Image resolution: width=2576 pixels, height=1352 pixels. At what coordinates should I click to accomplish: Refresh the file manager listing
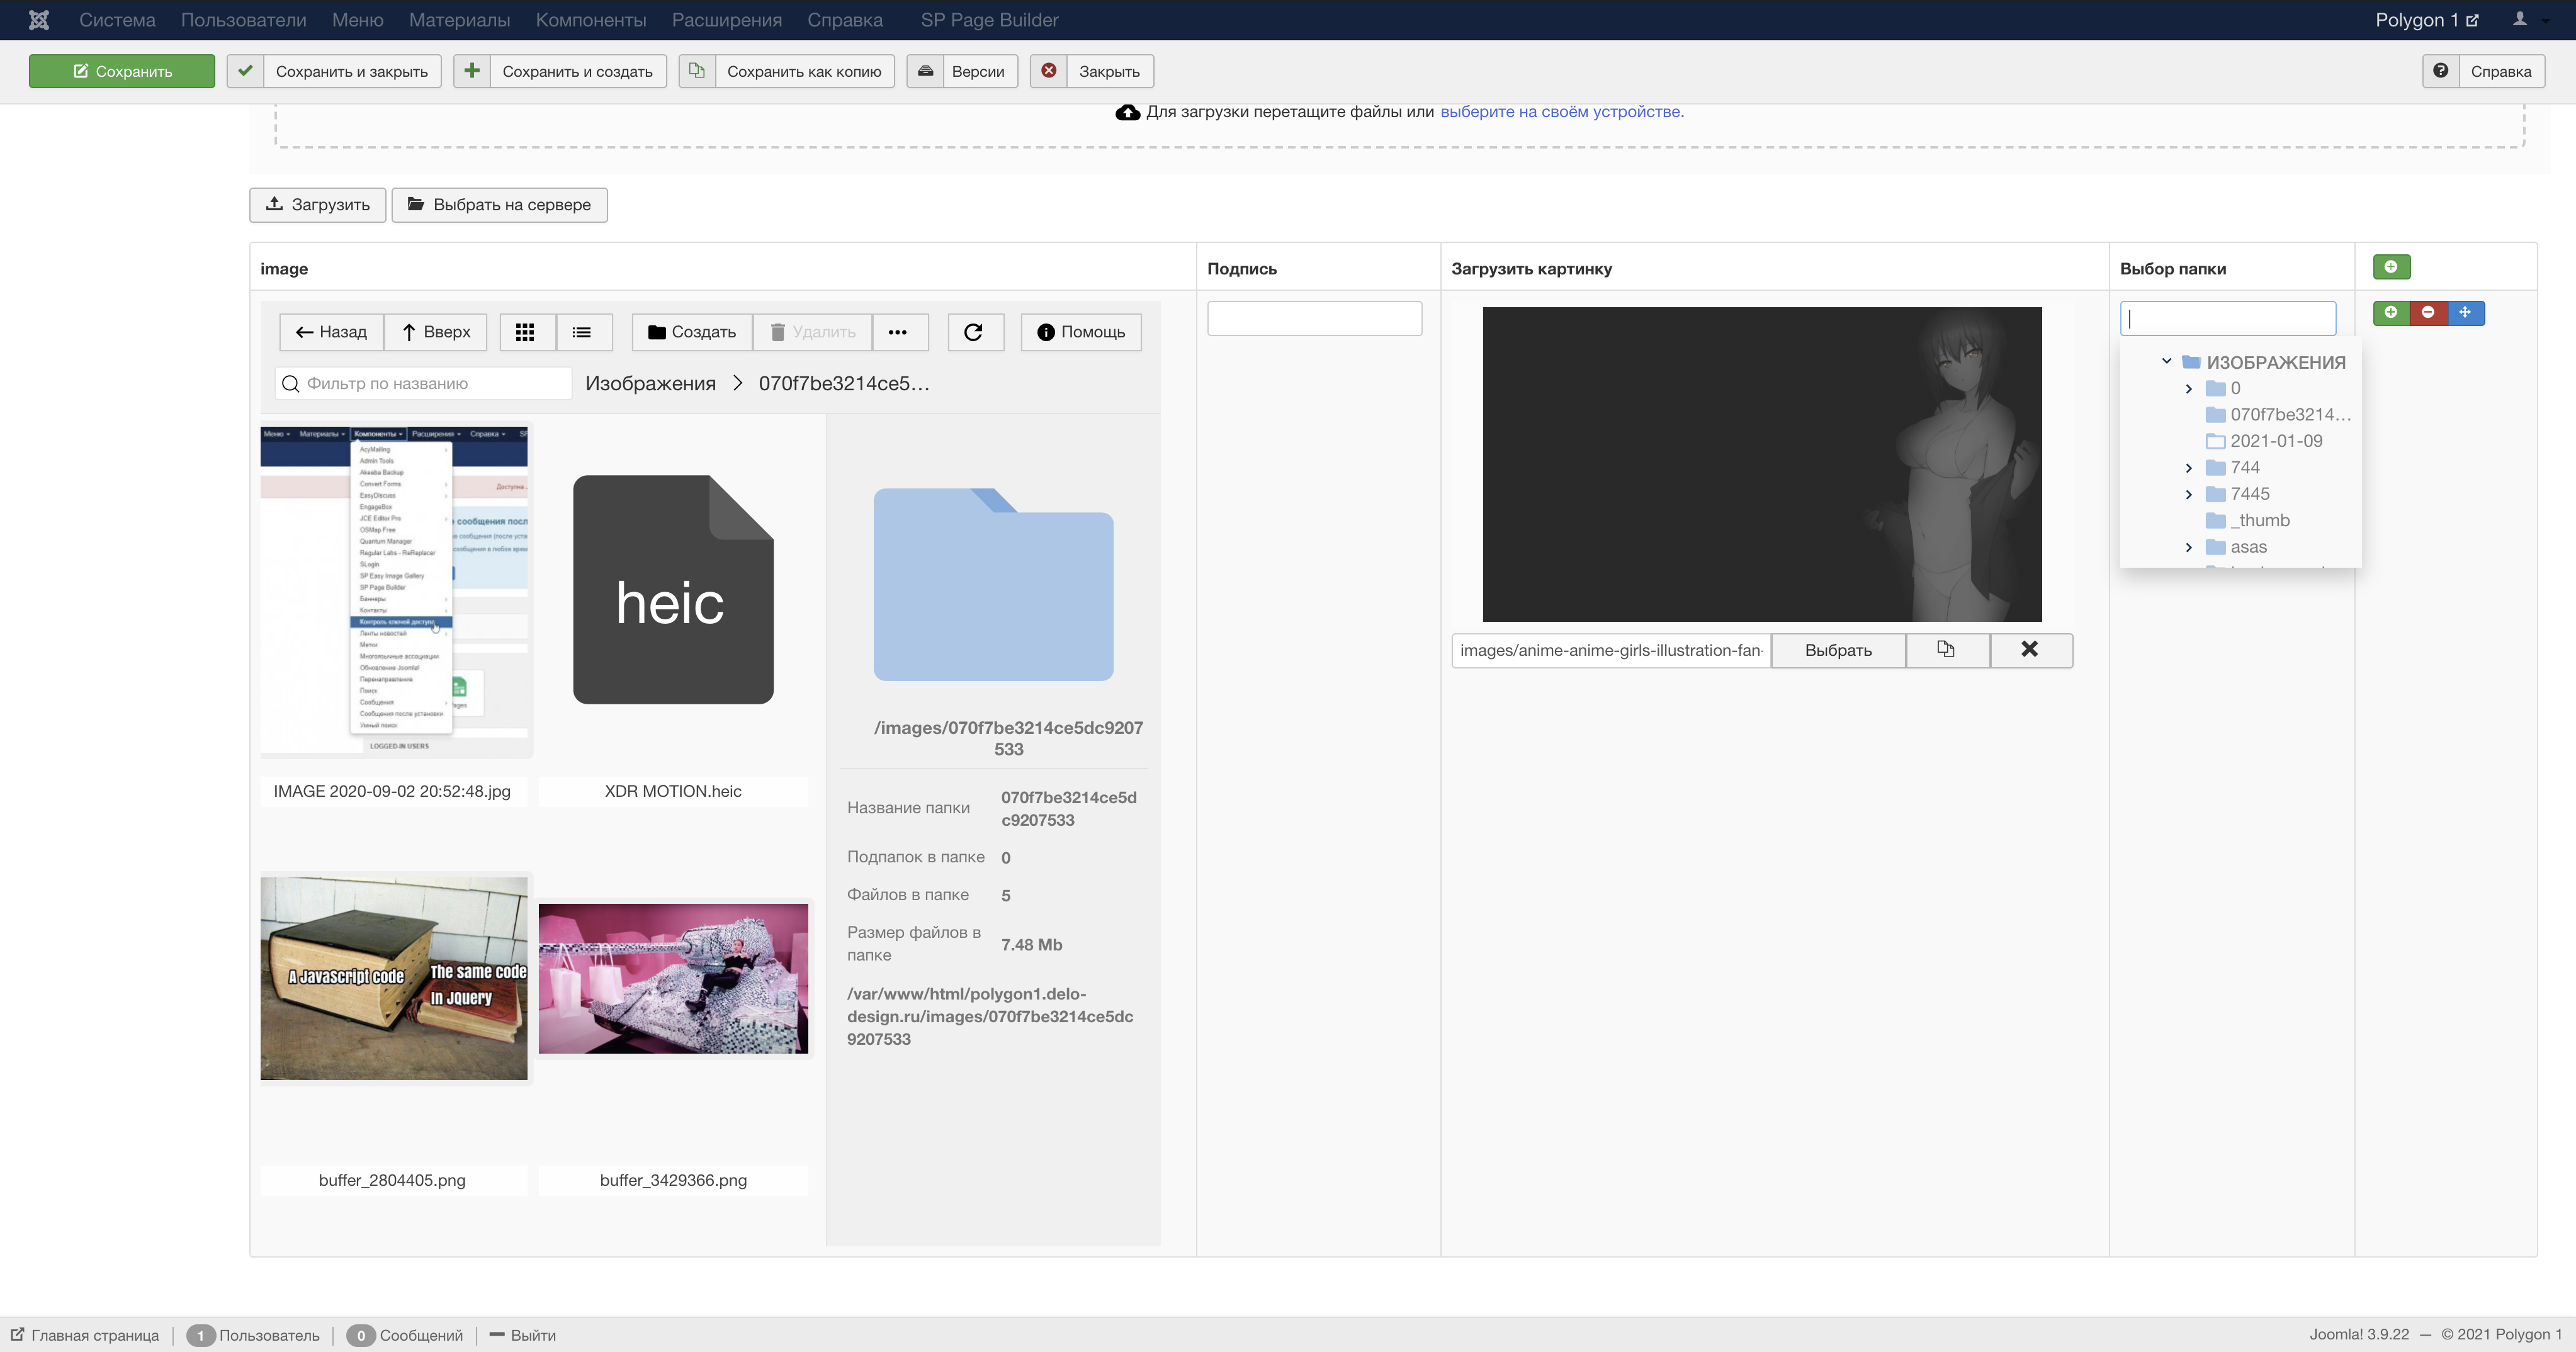(x=973, y=332)
